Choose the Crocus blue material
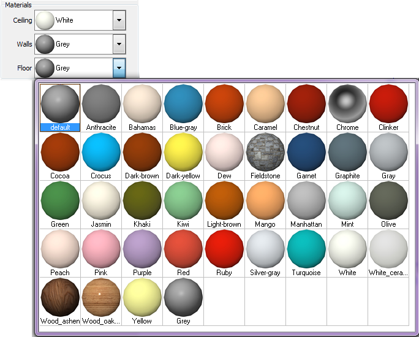Viewport: 419px width, 337px height. [101, 152]
